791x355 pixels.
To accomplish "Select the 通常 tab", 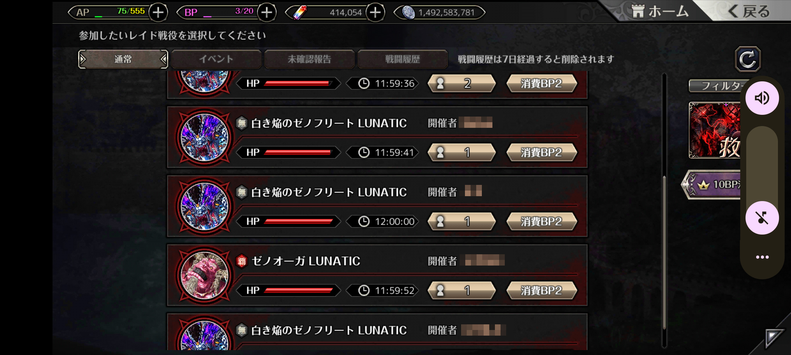I will (x=123, y=59).
